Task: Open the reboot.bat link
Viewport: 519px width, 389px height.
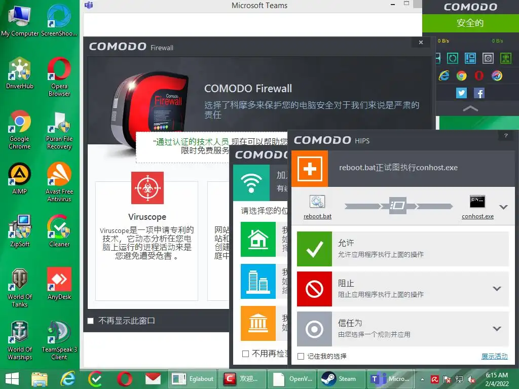Action: 317,216
